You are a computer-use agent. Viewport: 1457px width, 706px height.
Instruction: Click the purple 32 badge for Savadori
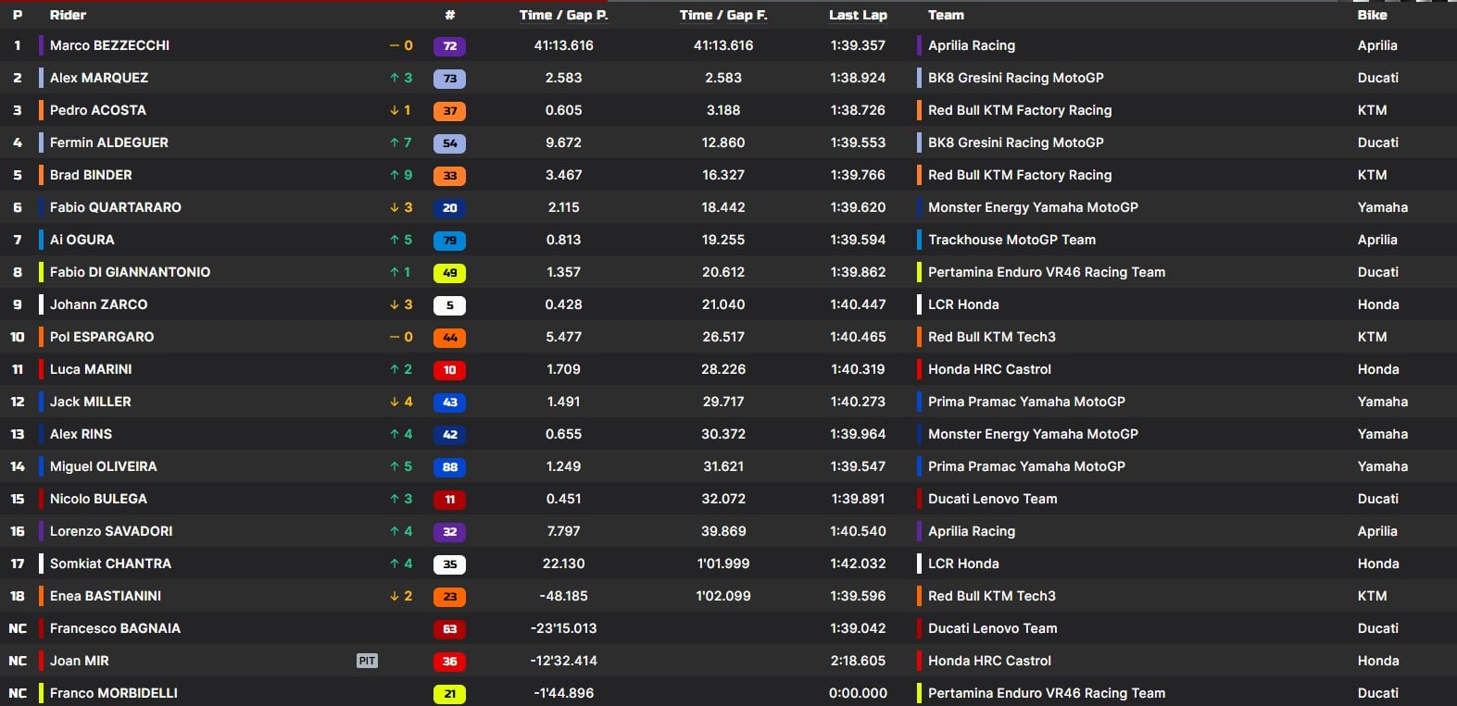click(449, 532)
